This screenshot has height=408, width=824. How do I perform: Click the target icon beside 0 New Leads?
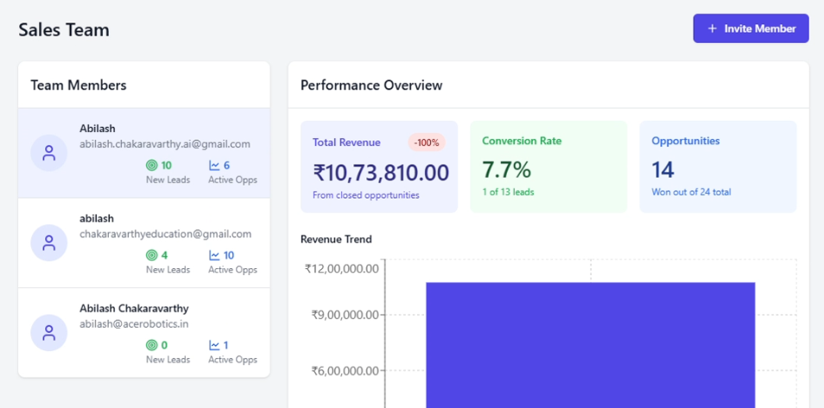(151, 345)
